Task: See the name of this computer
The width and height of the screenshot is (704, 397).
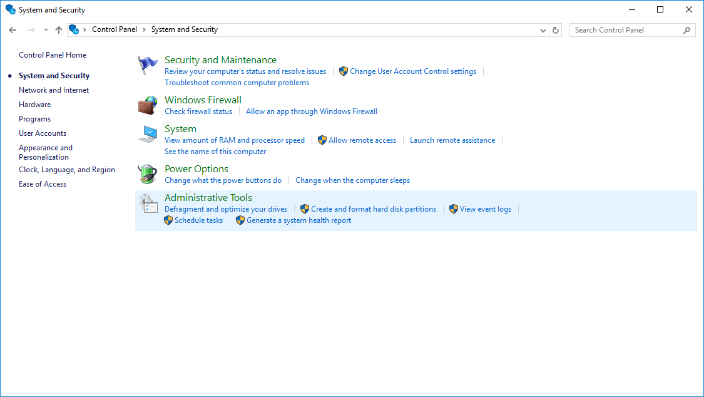Action: click(x=215, y=152)
